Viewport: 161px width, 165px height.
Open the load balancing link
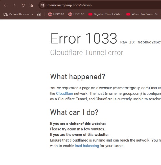(x=87, y=146)
